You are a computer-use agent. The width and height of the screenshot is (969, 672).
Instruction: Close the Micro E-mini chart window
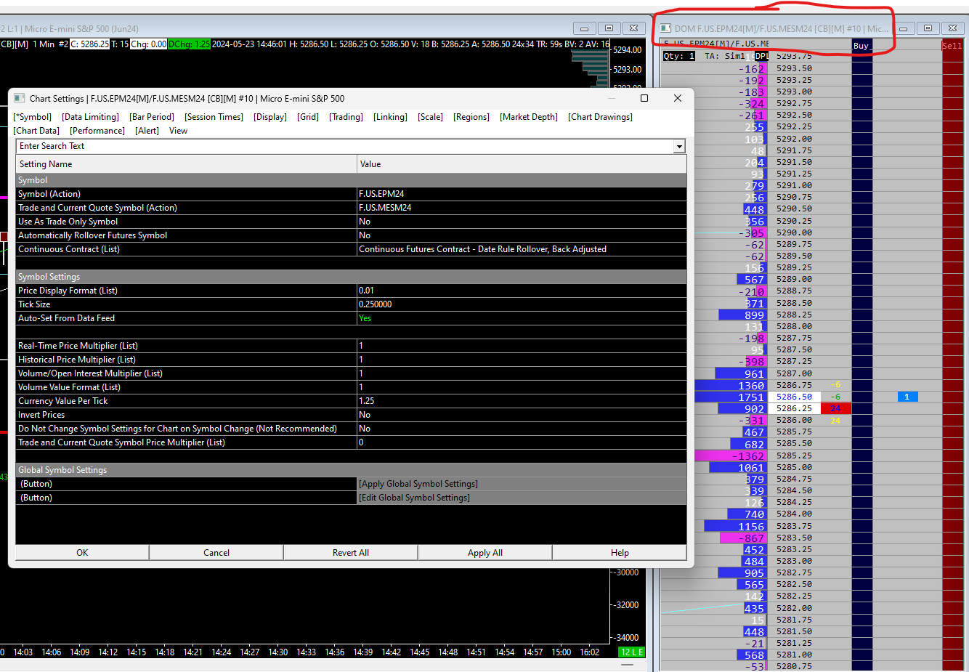(x=633, y=28)
